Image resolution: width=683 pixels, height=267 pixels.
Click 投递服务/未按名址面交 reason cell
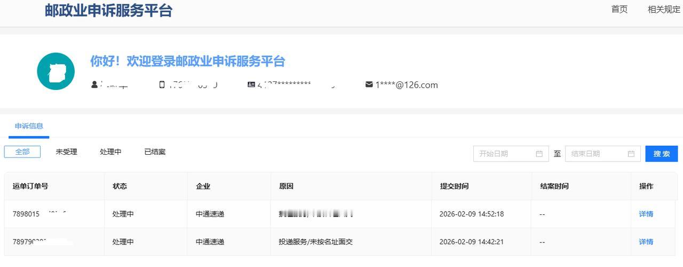[x=316, y=241]
